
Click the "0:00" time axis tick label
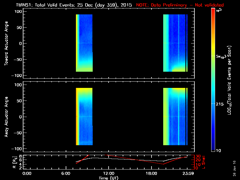tap(27, 173)
